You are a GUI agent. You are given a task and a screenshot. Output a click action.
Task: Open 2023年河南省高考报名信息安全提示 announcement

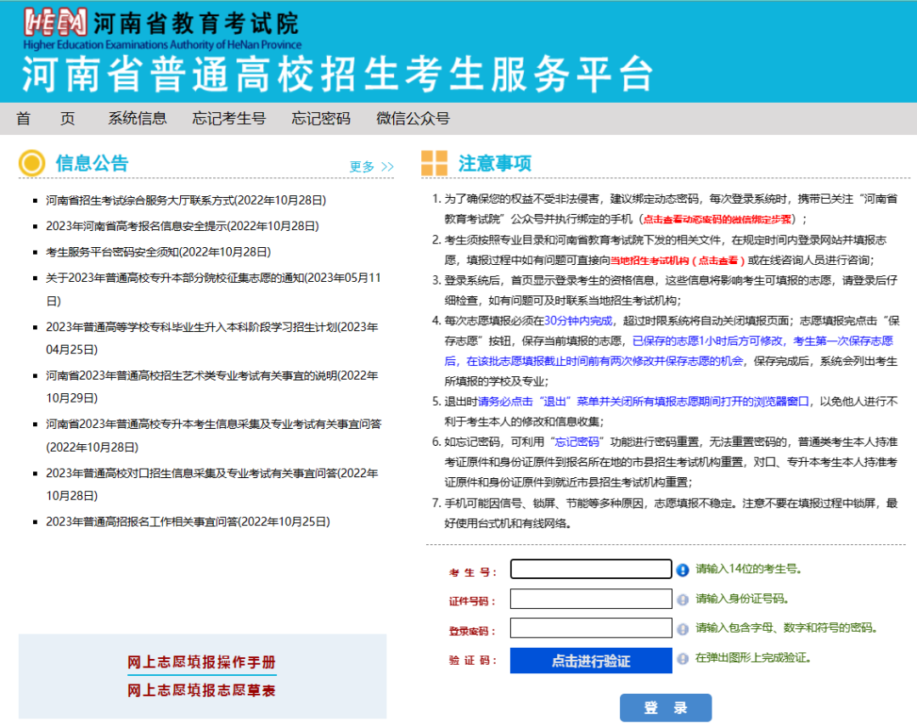coord(183,226)
